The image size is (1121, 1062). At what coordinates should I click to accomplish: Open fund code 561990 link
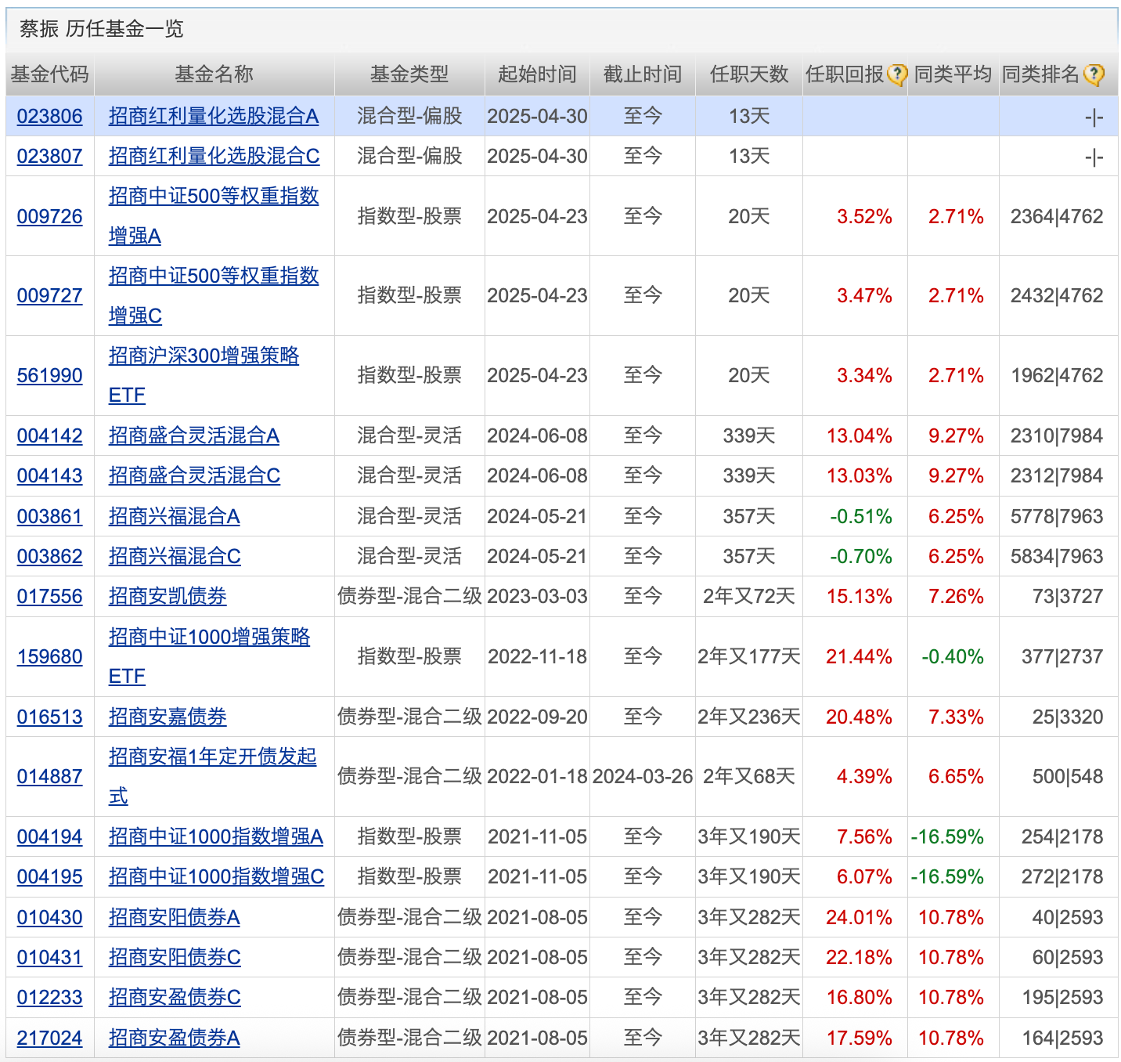[x=49, y=376]
